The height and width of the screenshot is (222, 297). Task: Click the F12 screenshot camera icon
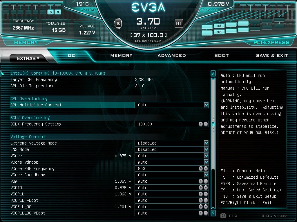(223, 215)
